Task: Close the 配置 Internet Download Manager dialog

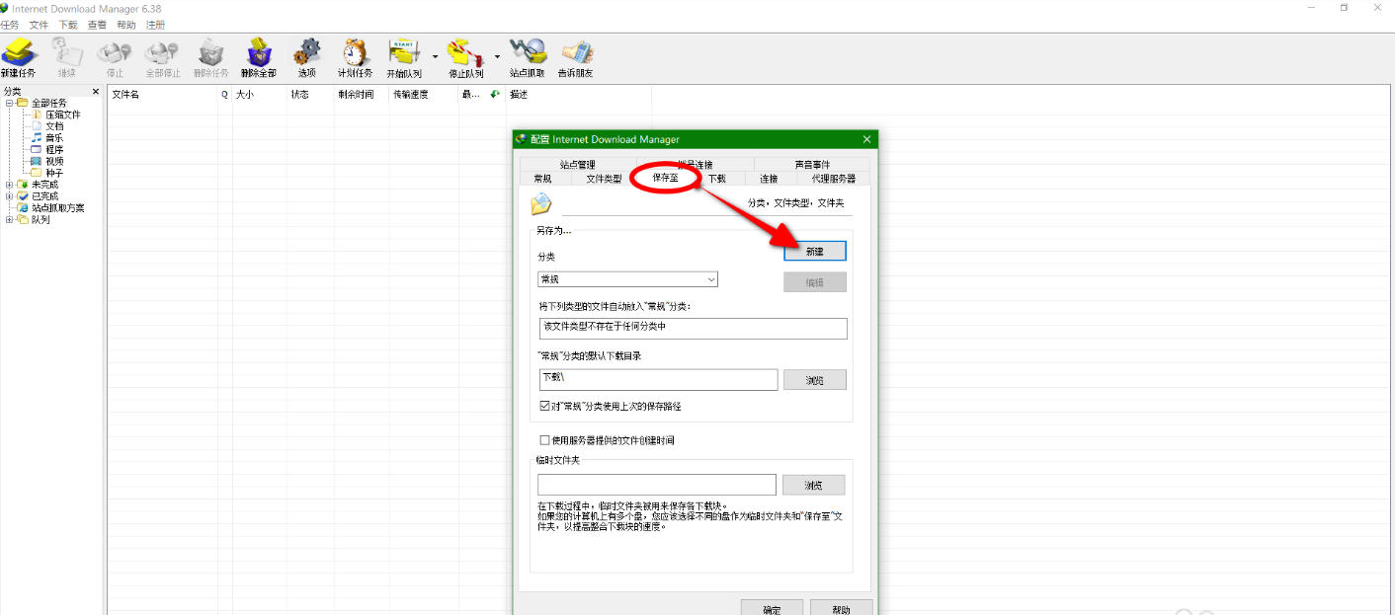Action: pos(866,139)
